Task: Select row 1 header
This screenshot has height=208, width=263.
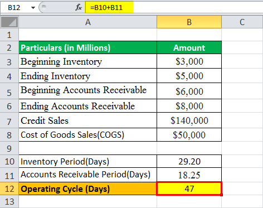Action: point(9,35)
